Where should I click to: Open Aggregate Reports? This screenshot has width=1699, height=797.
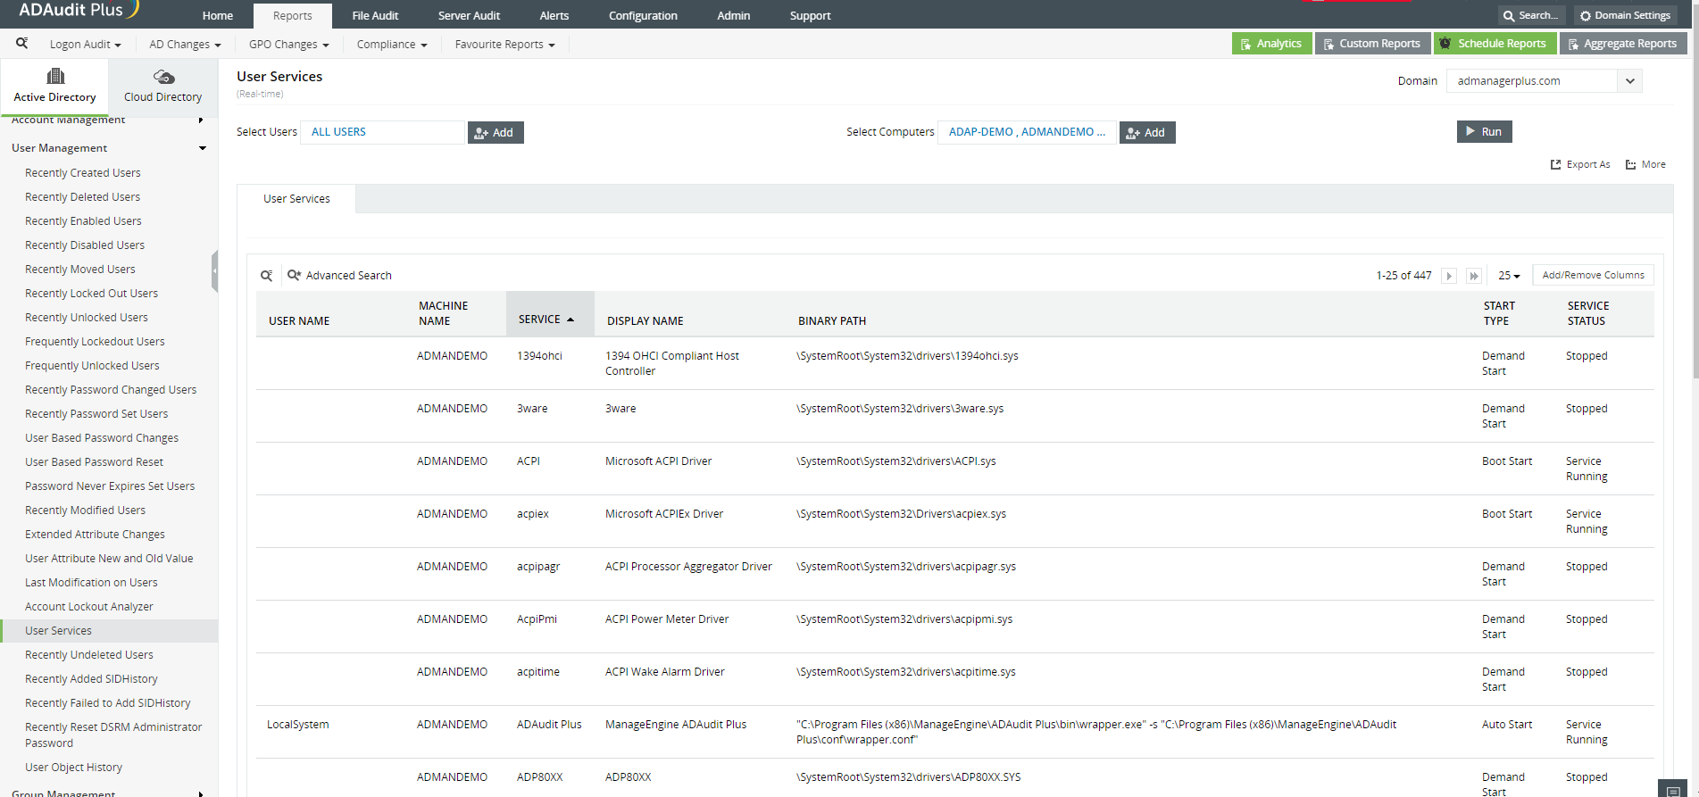point(1623,44)
